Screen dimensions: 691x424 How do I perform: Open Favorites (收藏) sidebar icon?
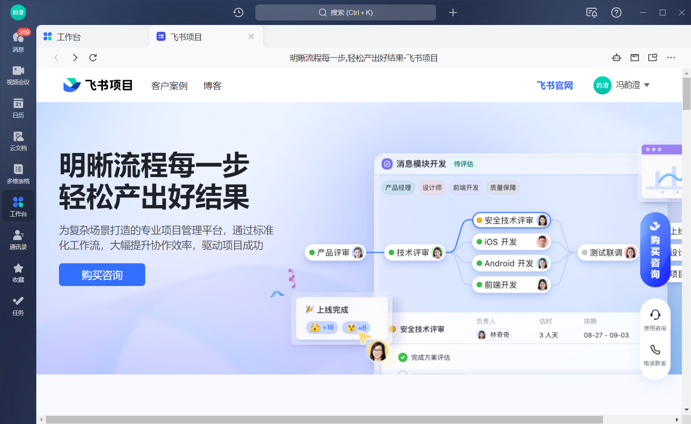pyautogui.click(x=18, y=272)
